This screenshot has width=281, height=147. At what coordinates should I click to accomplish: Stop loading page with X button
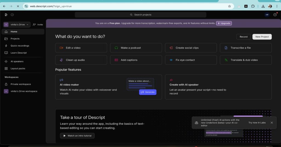point(18,6)
